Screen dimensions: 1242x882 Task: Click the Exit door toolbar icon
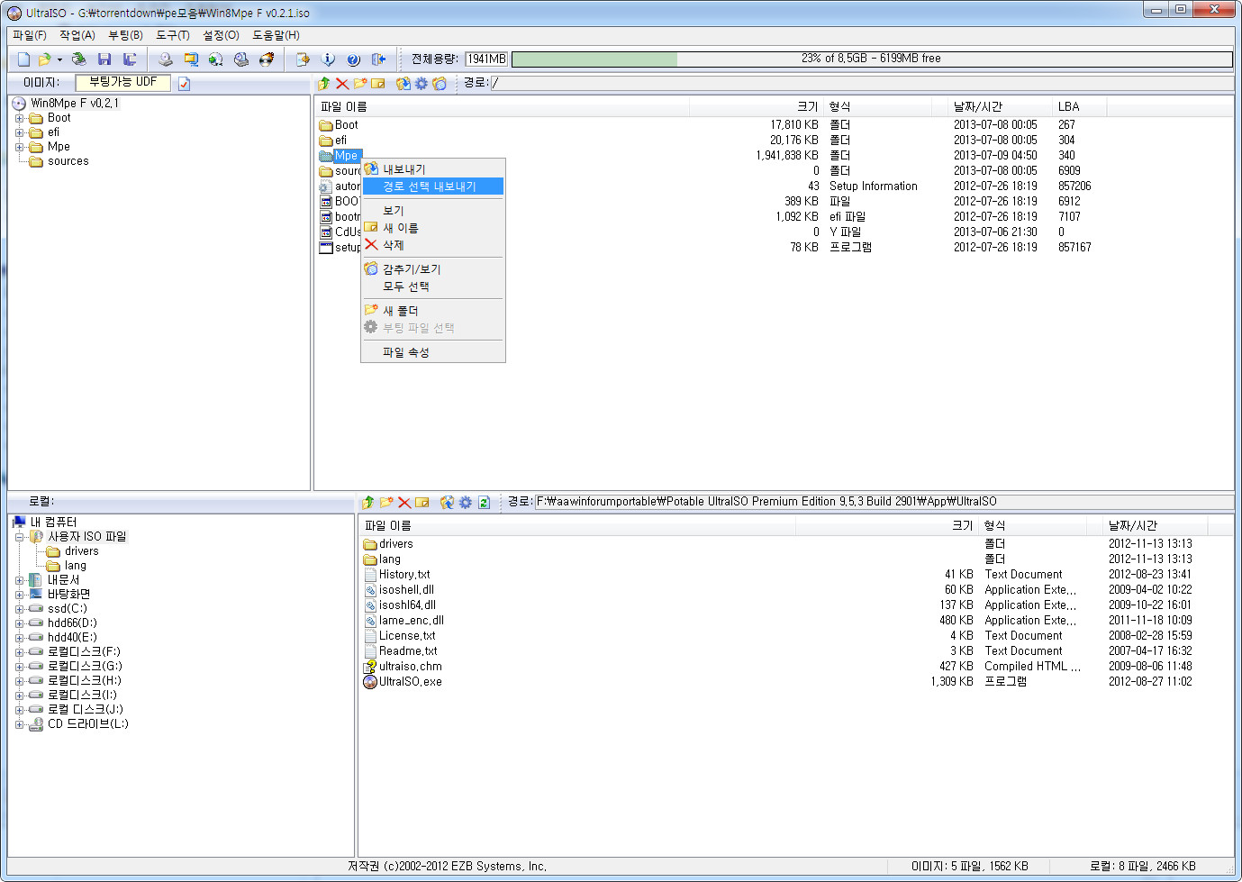coord(378,59)
